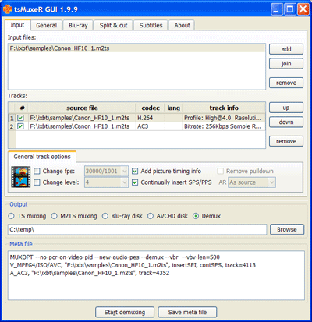
Task: Select track row number 2 header
Action: pyautogui.click(x=12, y=126)
